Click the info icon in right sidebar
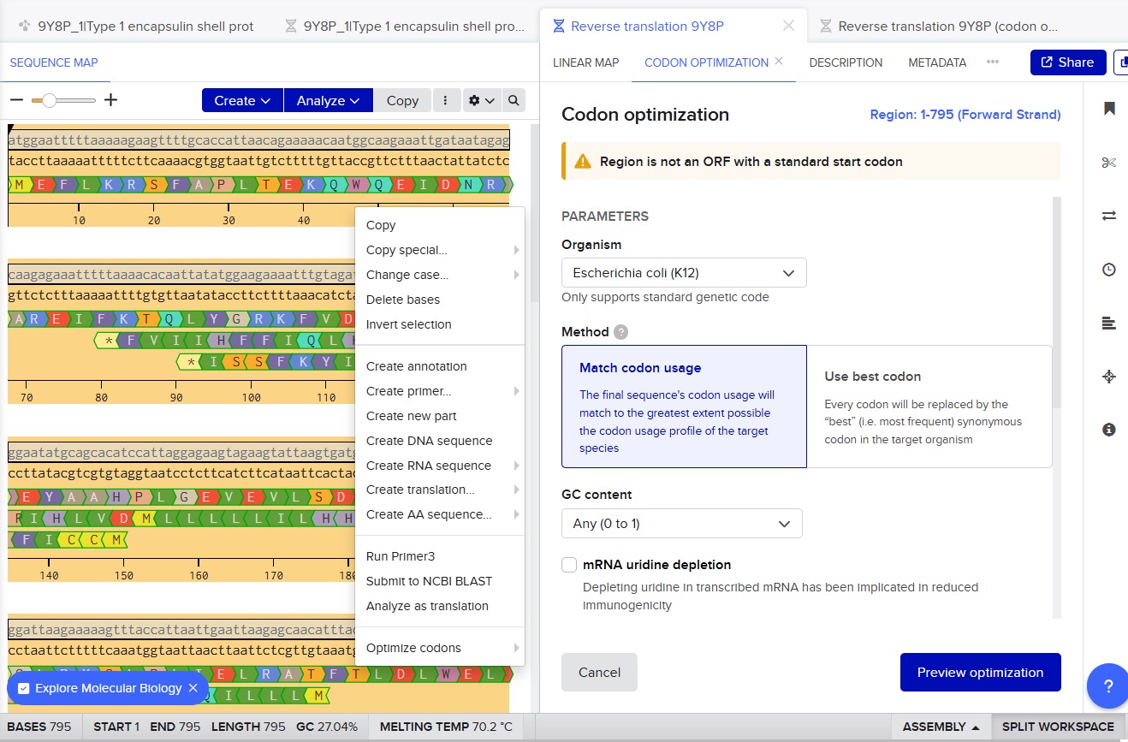 point(1109,430)
